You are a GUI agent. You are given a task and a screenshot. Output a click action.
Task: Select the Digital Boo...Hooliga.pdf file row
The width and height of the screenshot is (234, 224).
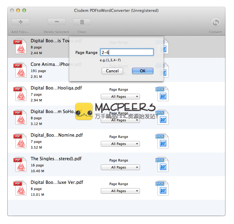pos(56,88)
